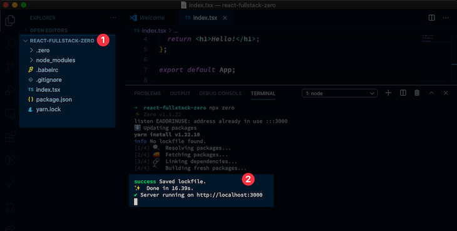Click the 'return <h1>Hello!</h1>' code line
The image size is (457, 231).
click(213, 39)
